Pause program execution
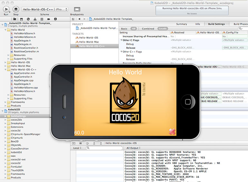 pos(81,143)
